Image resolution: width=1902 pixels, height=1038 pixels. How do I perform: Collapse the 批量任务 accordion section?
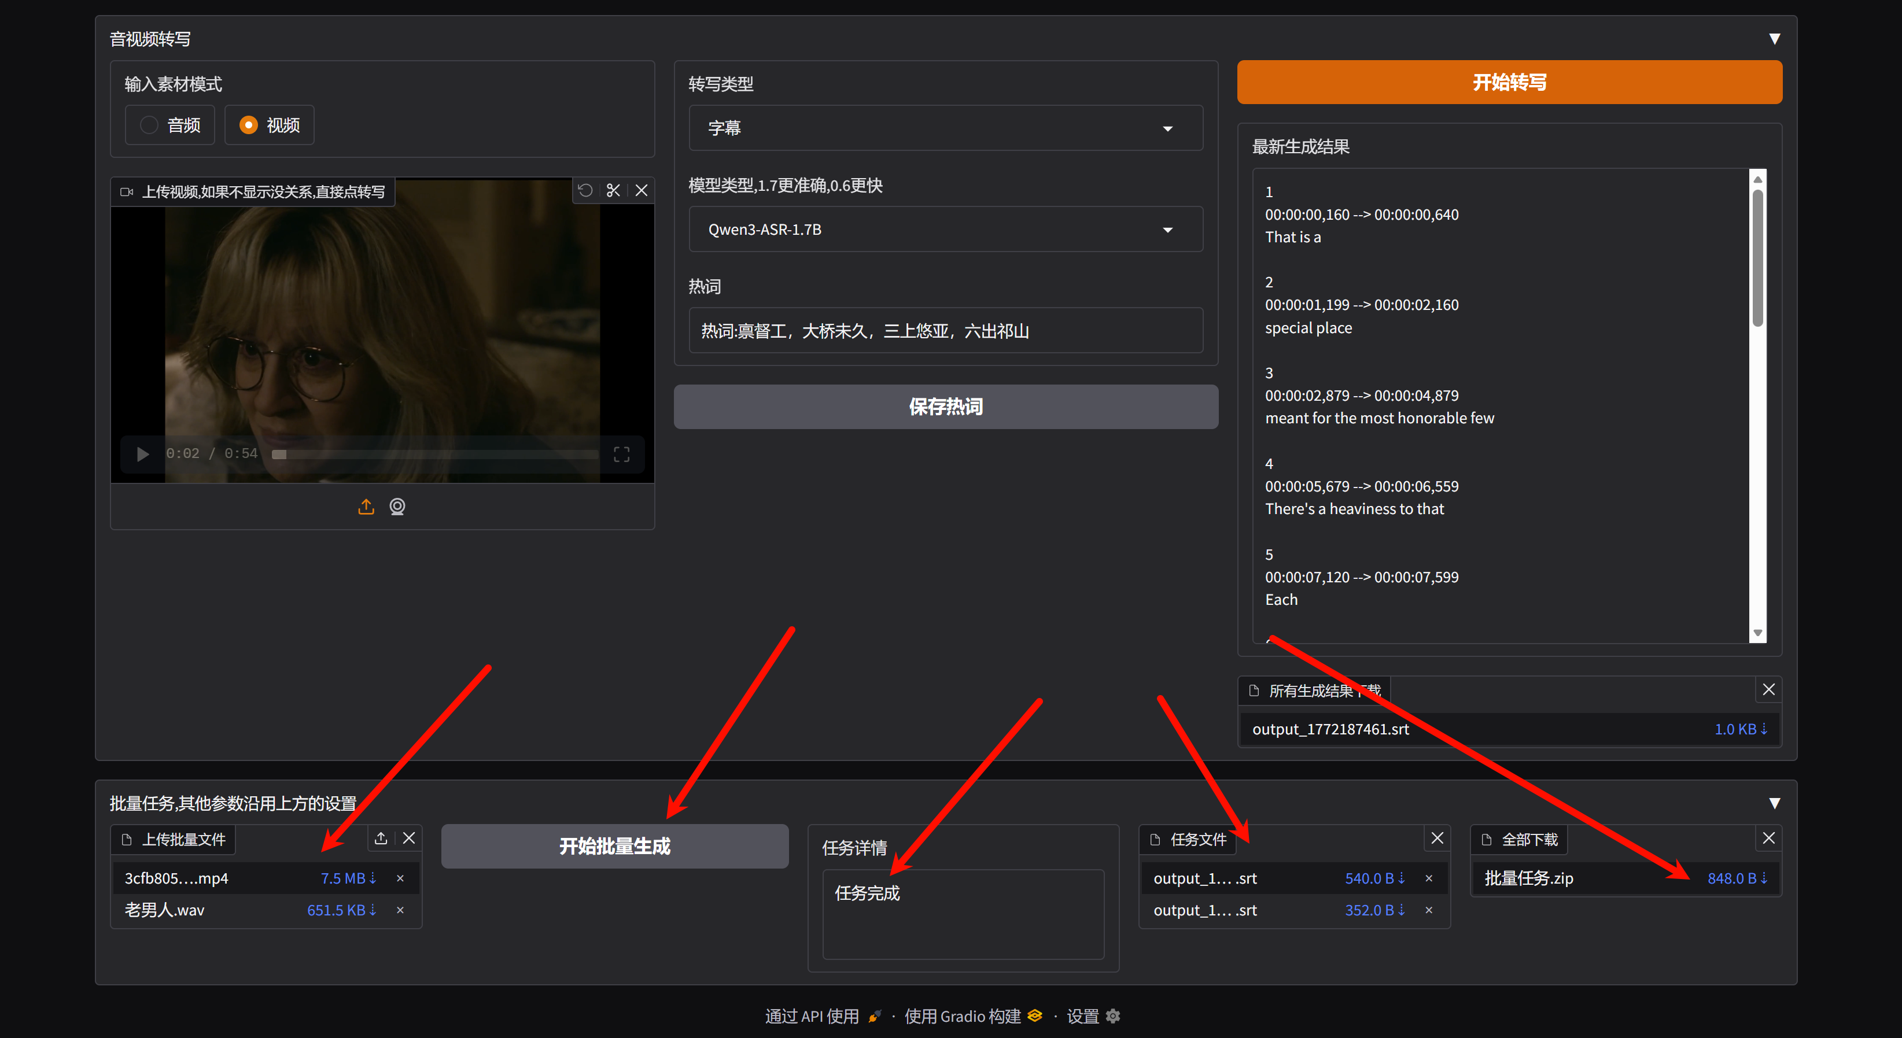coord(1774,803)
